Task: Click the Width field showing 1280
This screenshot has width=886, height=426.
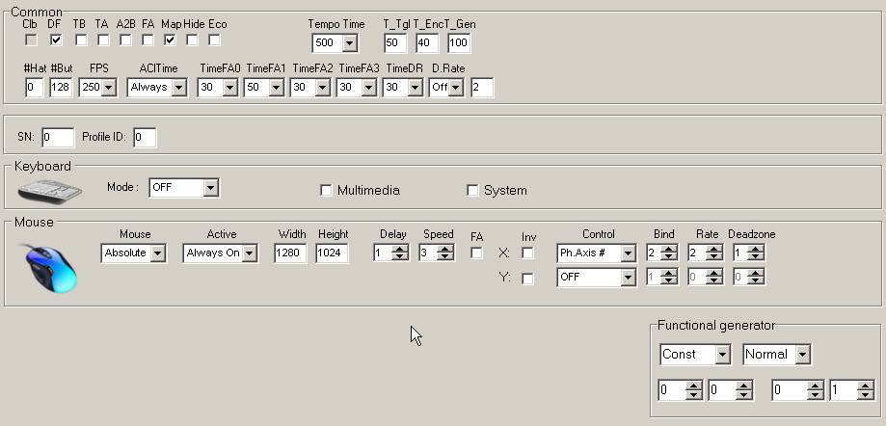Action: (x=290, y=253)
